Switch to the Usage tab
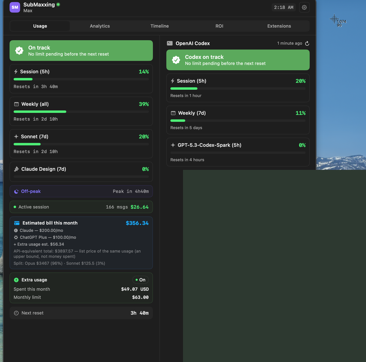The image size is (366, 362). point(40,26)
